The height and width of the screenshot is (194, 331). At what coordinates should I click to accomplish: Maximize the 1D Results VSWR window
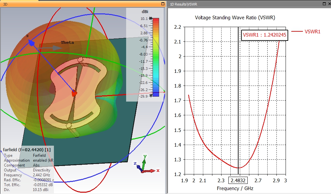(x=324, y=4)
